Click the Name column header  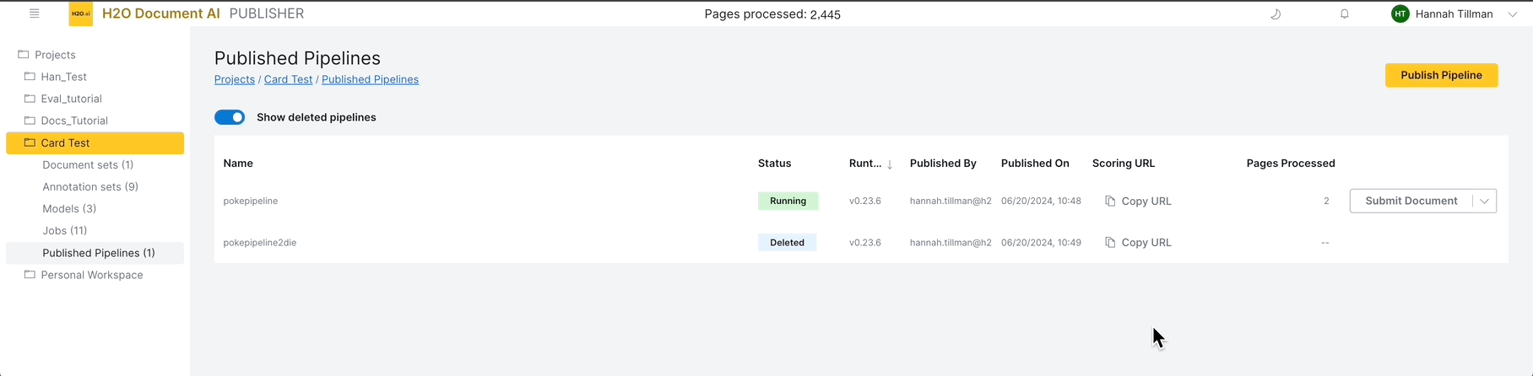click(238, 164)
